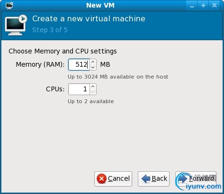Click the blue right arrow Forward icon
The height and width of the screenshot is (194, 224).
tap(183, 179)
